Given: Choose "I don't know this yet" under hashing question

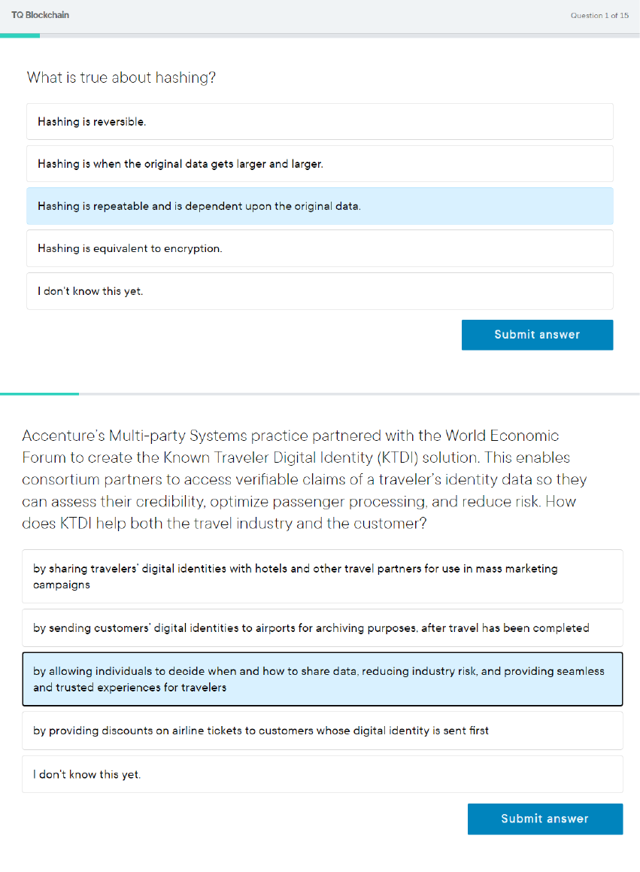Looking at the screenshot, I should [x=320, y=291].
